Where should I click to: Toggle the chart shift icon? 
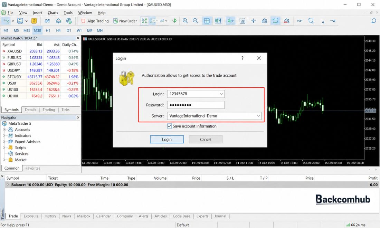click(230, 21)
